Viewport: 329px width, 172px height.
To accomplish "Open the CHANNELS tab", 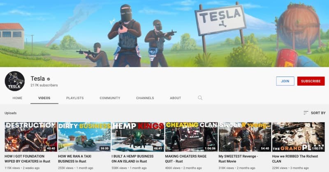I will click(x=145, y=98).
